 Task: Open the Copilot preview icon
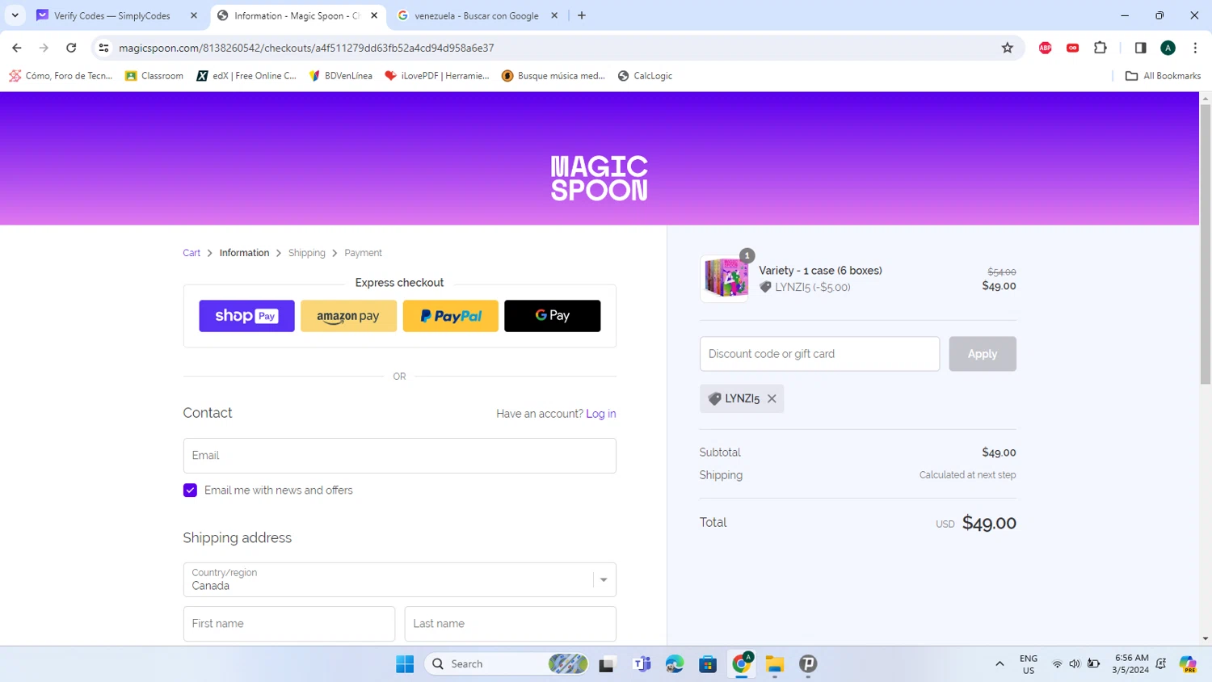pyautogui.click(x=1187, y=663)
